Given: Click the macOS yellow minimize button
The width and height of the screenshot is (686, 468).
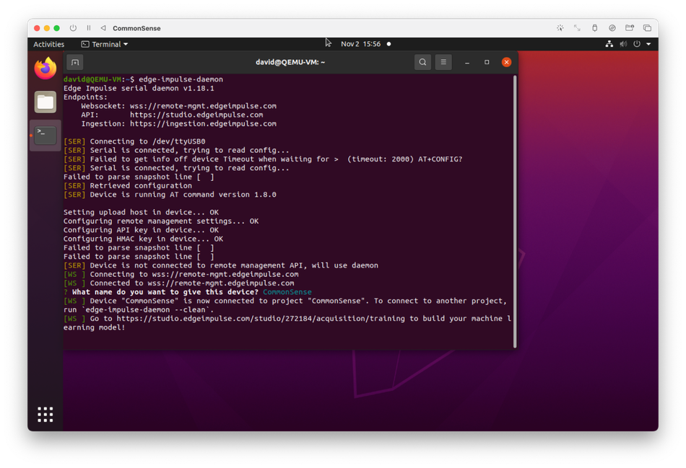Looking at the screenshot, I should [x=47, y=28].
